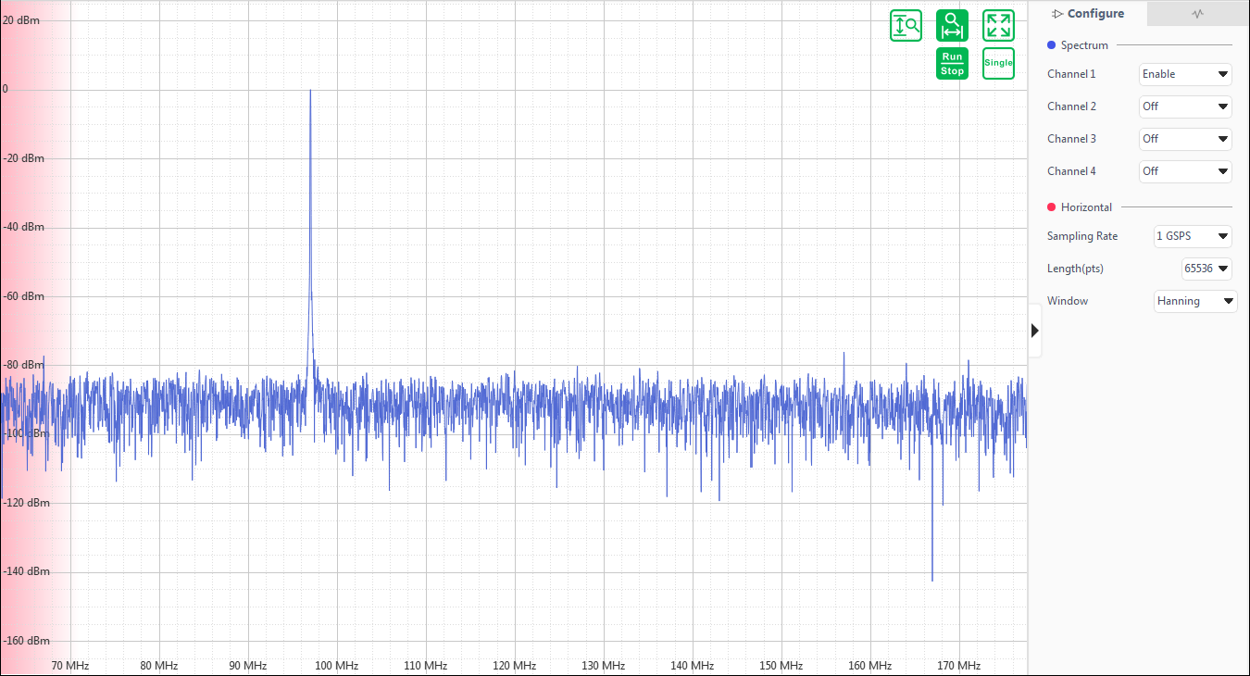Toggle the horizontal zoom icon

pos(952,25)
